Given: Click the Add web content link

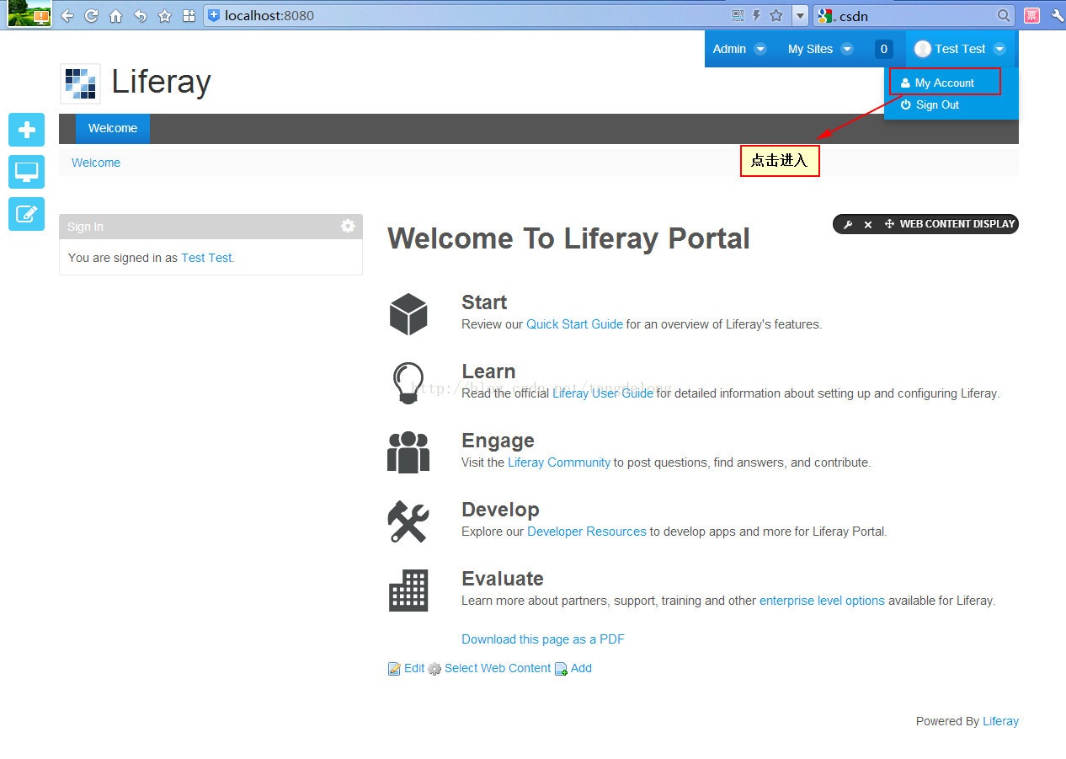Looking at the screenshot, I should pyautogui.click(x=573, y=668).
